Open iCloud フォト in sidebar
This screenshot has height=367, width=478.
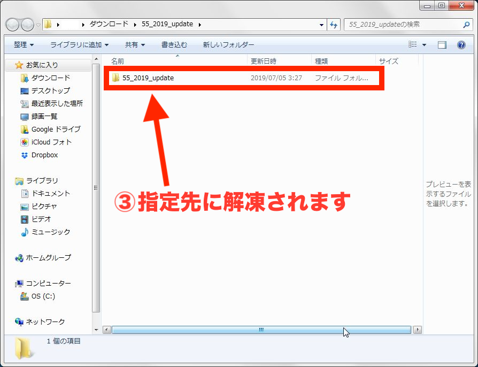(x=51, y=142)
